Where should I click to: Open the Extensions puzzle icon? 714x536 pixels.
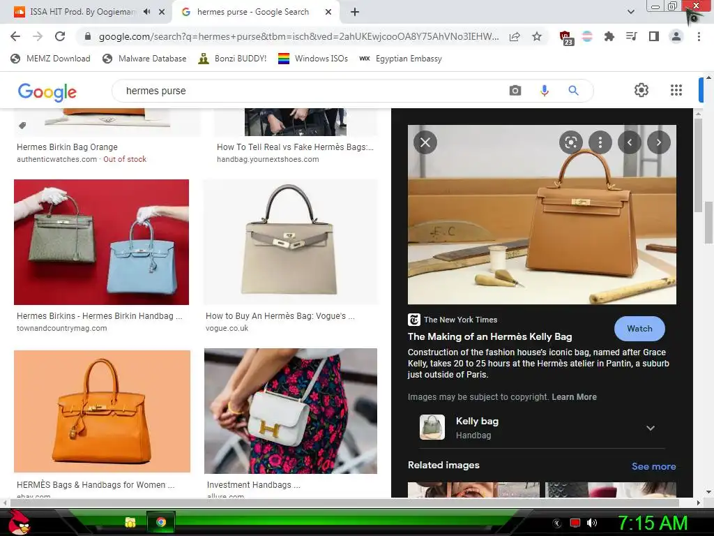pyautogui.click(x=609, y=36)
